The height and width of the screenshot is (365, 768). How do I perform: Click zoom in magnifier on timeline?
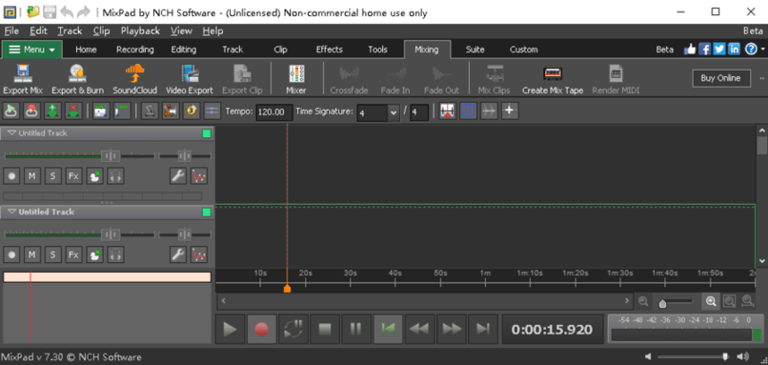pos(711,301)
